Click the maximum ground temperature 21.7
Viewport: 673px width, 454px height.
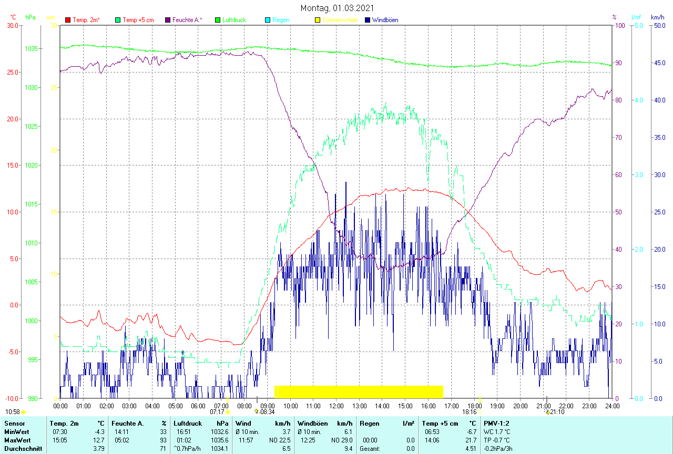coord(471,440)
